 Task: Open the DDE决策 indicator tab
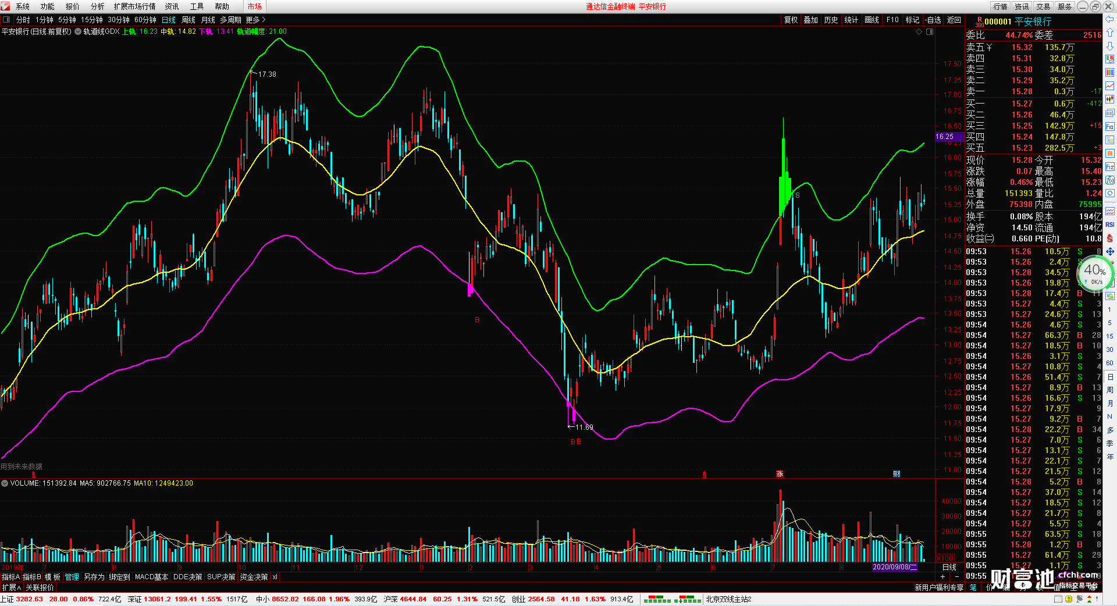(x=188, y=577)
